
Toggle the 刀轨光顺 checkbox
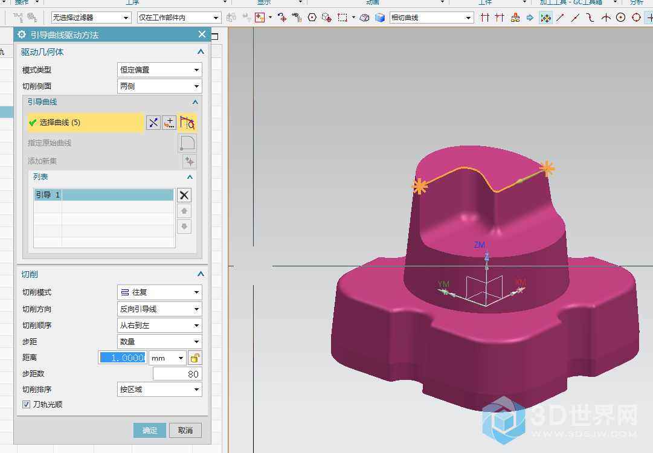point(27,405)
